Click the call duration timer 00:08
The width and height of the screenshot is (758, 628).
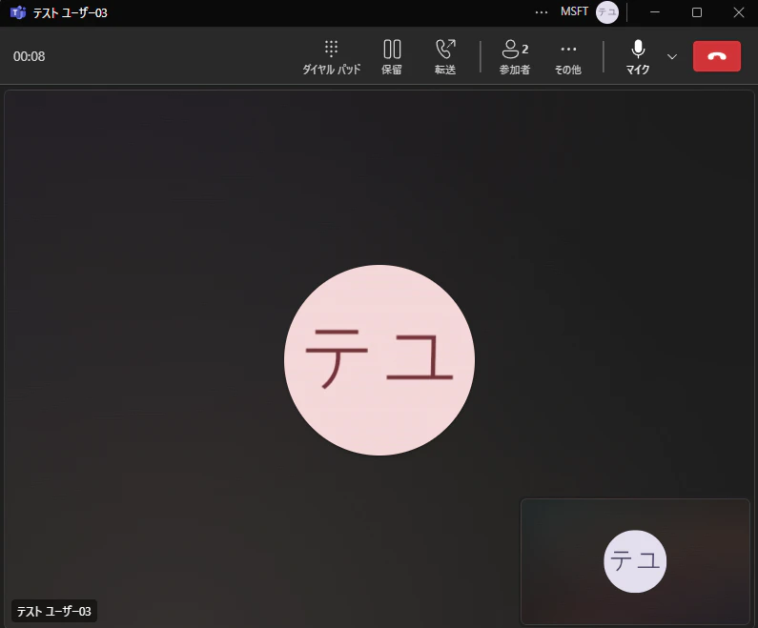29,56
